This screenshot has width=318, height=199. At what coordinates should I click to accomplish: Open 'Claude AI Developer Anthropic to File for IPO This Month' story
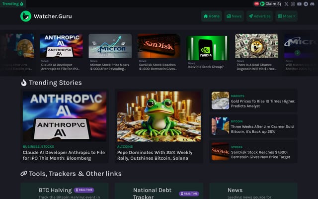tap(64, 155)
